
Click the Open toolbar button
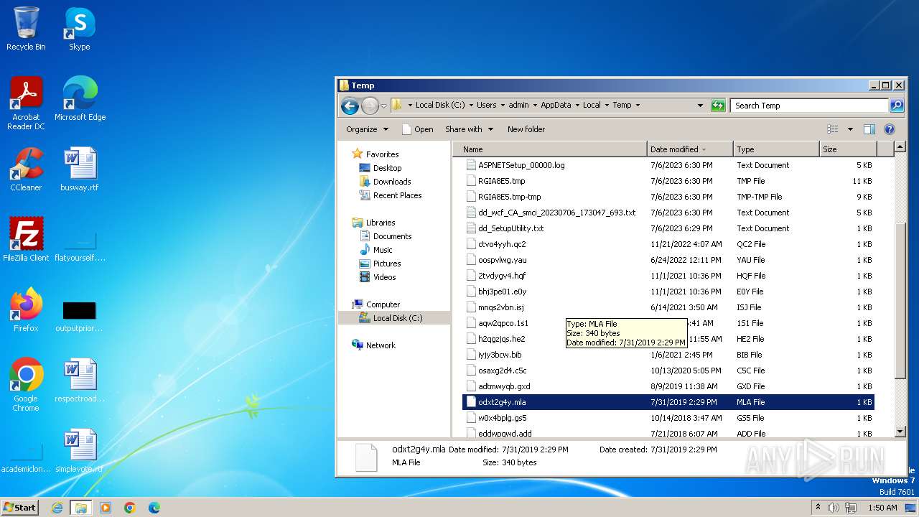click(417, 129)
